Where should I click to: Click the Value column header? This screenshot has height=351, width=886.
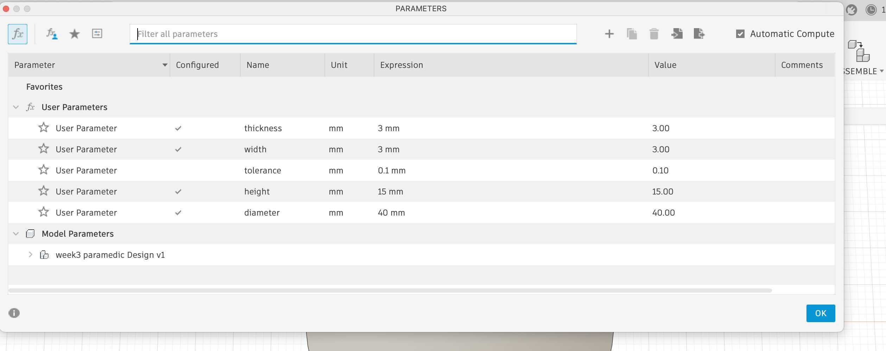pyautogui.click(x=712, y=65)
